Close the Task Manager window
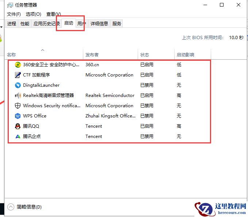Viewport: 248px width, 217px height. click(239, 5)
